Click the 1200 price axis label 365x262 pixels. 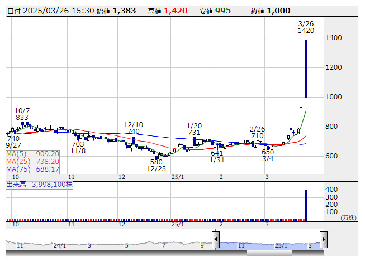point(334,67)
